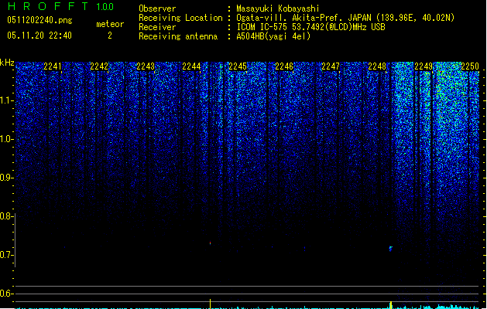This screenshot has height=309, width=487.
Task: Click the 1.0 frequency axis label
Action: [6, 139]
